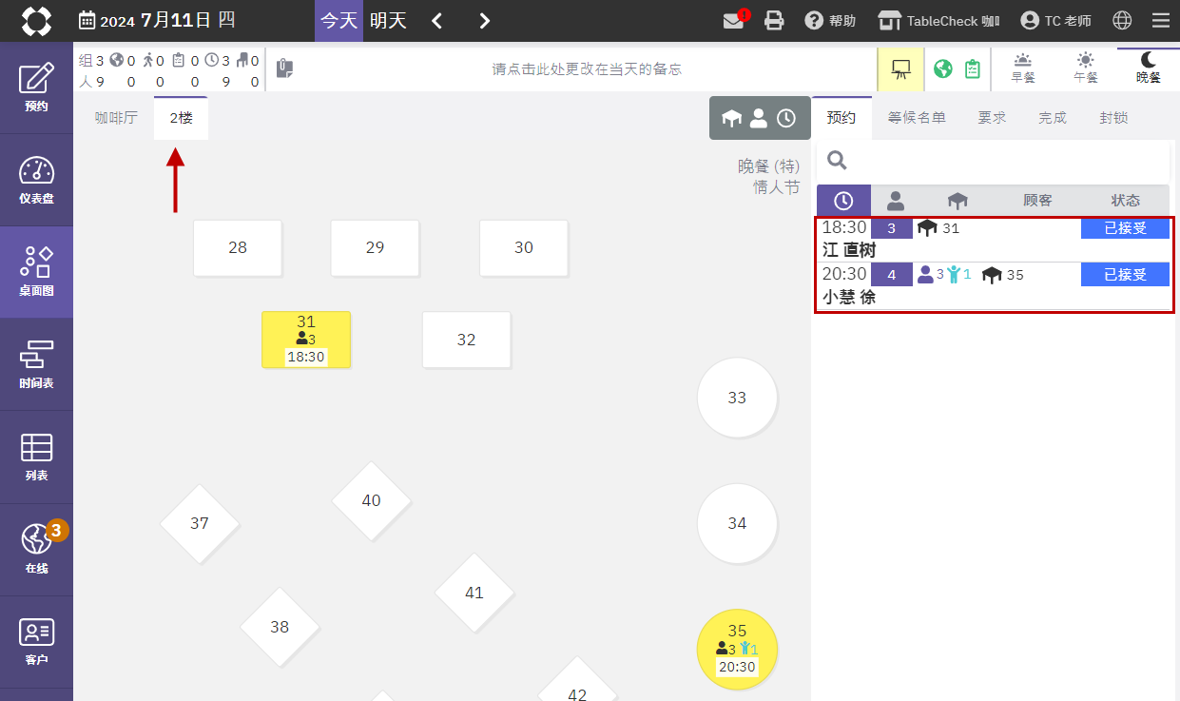The image size is (1180, 701).
Task: Go to next day arrow
Action: click(485, 21)
